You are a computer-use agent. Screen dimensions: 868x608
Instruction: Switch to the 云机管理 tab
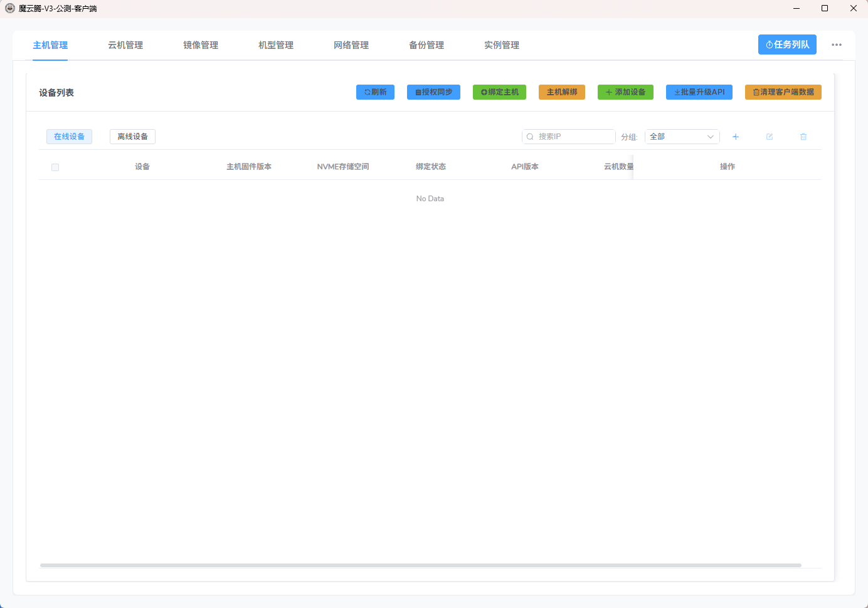click(125, 45)
